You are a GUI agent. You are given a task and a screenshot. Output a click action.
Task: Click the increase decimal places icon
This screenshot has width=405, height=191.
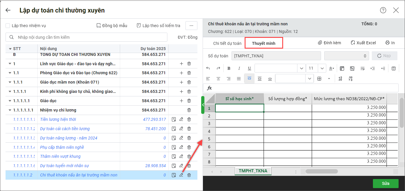click(340, 79)
